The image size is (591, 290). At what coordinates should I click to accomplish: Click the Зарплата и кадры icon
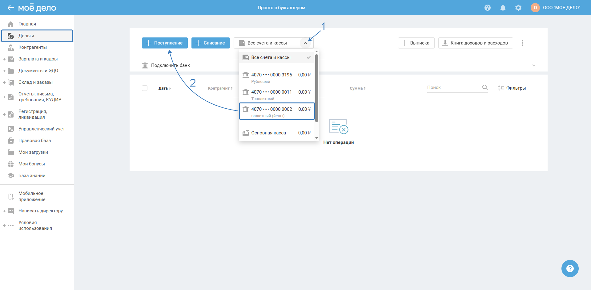11,59
